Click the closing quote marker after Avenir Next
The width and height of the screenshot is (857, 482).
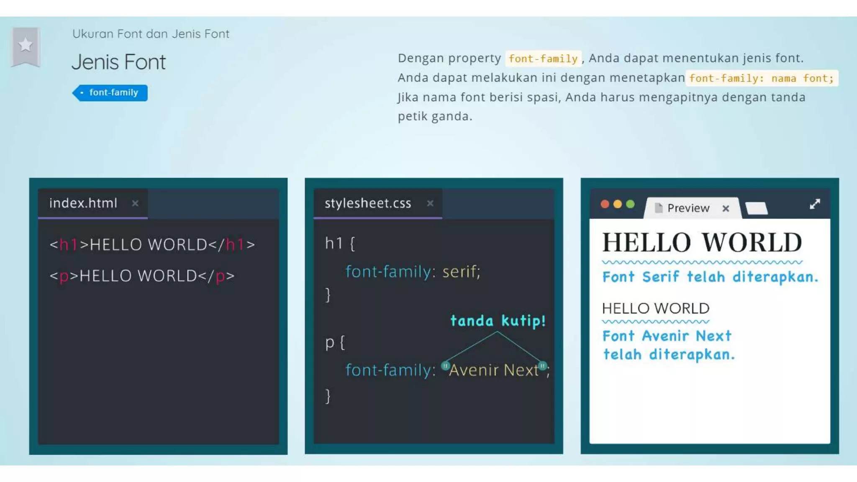pyautogui.click(x=543, y=366)
